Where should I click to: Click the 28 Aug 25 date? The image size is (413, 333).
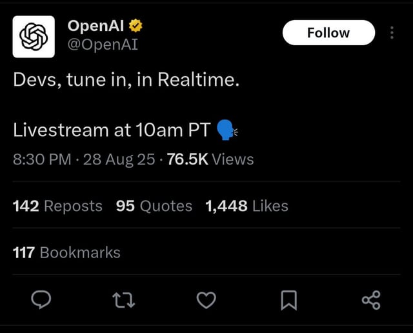coord(119,159)
